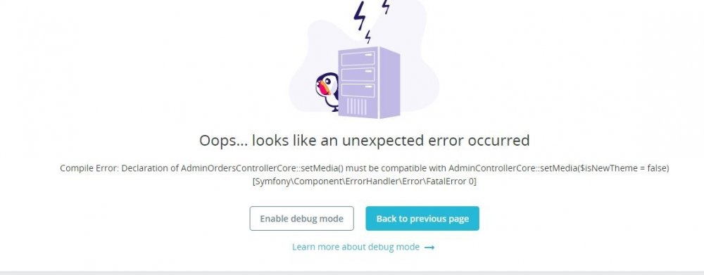Click the smallest lightning bolt nearest the server

click(x=368, y=37)
